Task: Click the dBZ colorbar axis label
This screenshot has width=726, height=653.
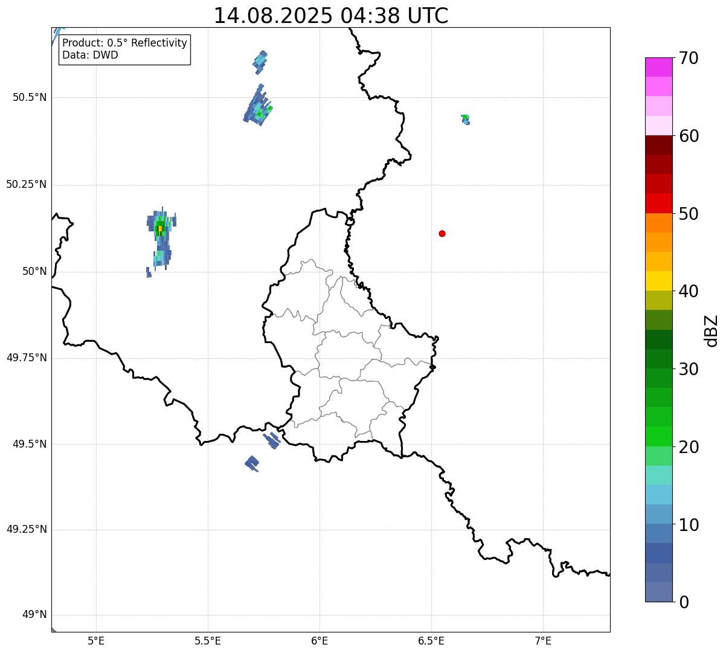Action: 712,330
